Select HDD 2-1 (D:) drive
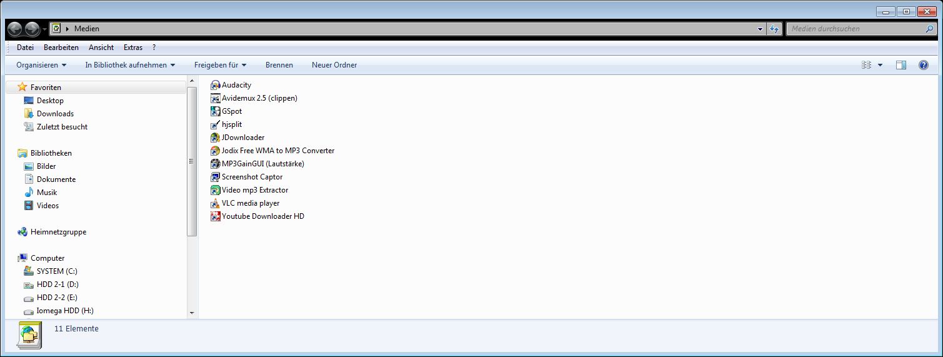Screen dimensions: 943x357 point(57,284)
